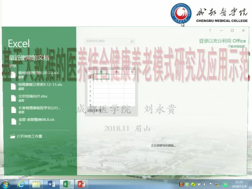
Task: Open the taskbar clock showing 11:25
Action: (x=239, y=184)
